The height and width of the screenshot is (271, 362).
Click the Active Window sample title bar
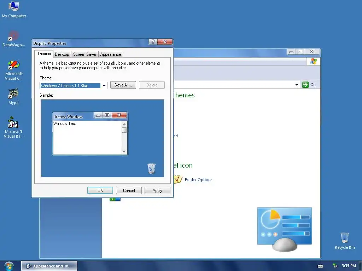pos(74,116)
